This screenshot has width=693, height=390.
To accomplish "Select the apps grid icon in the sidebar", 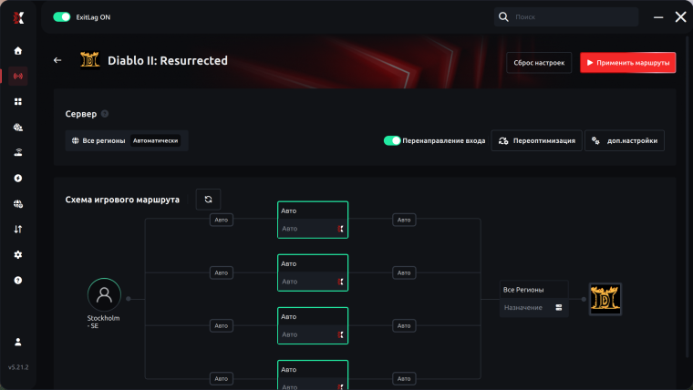I will [18, 101].
